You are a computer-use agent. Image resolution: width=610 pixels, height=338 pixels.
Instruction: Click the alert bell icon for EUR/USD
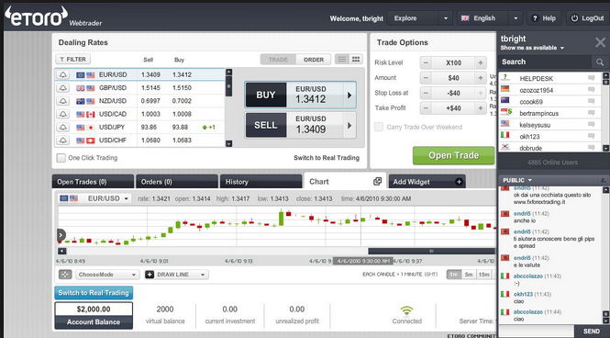(63, 74)
